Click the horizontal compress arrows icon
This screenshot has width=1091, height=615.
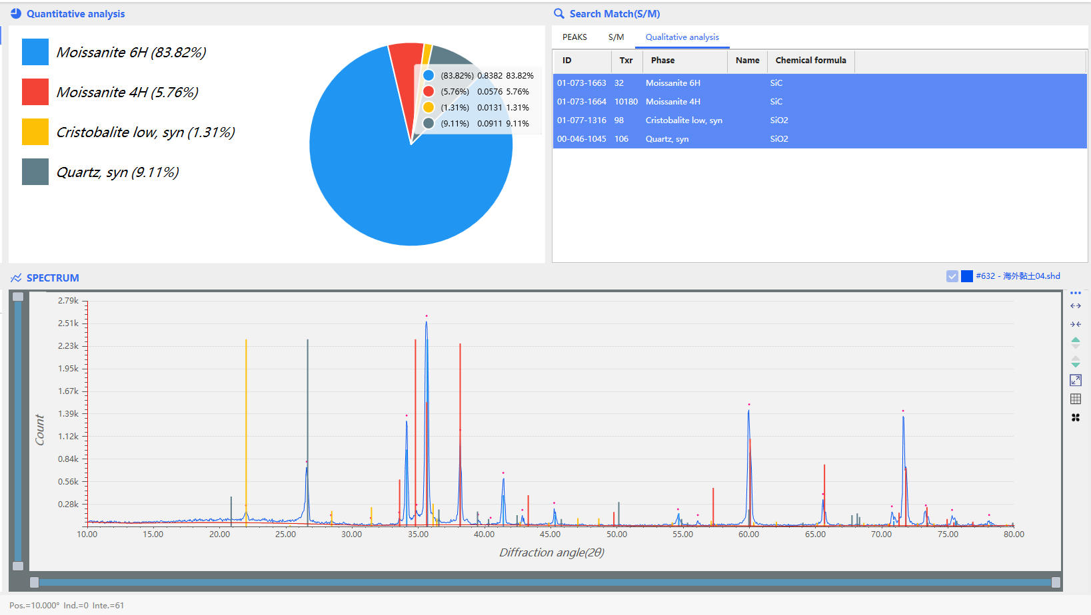click(1075, 324)
